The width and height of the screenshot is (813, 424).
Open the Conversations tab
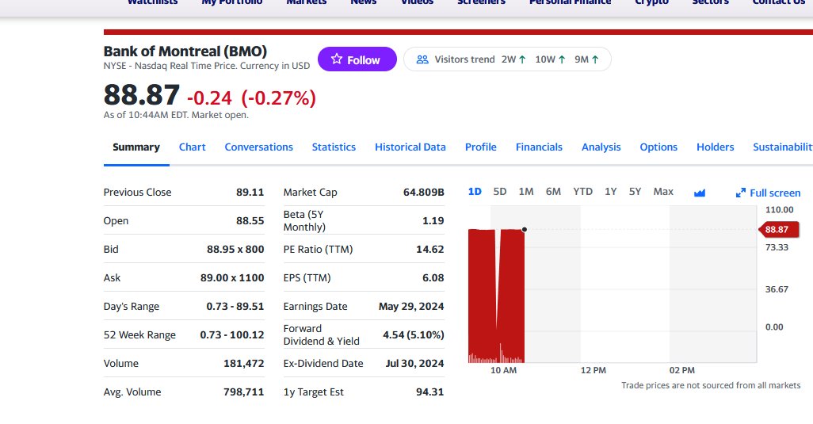(259, 147)
